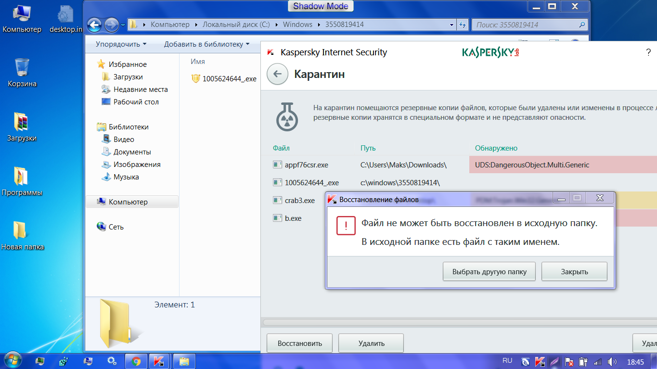Viewport: 657px width, 369px height.
Task: Select Компьютер in navigation pane
Action: point(132,202)
